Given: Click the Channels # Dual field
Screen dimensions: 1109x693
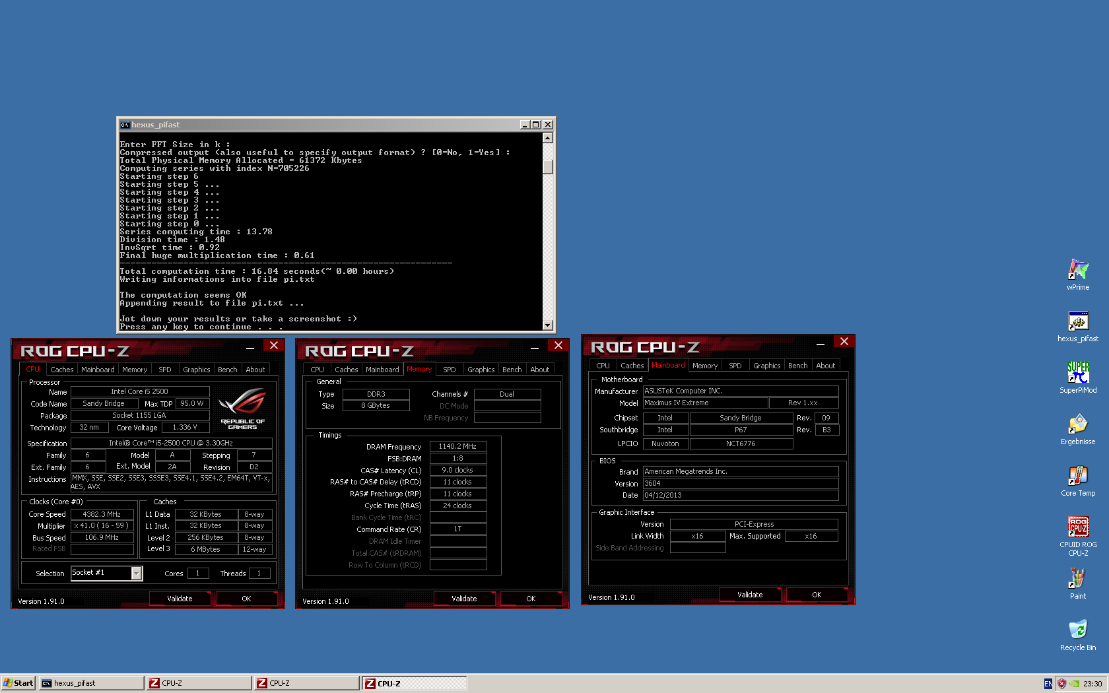Looking at the screenshot, I should coord(507,394).
